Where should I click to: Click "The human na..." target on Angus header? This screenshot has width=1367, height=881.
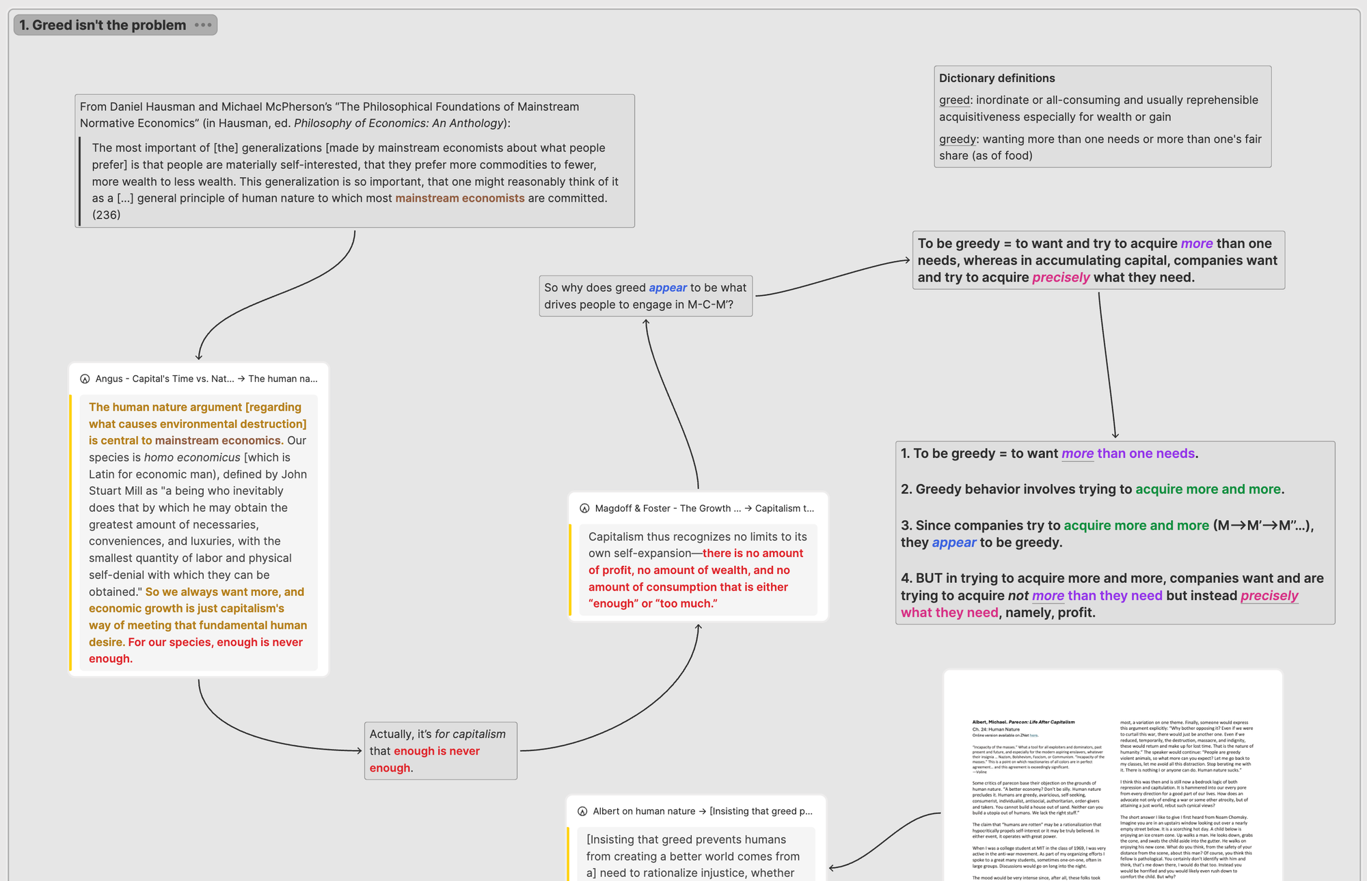click(282, 379)
